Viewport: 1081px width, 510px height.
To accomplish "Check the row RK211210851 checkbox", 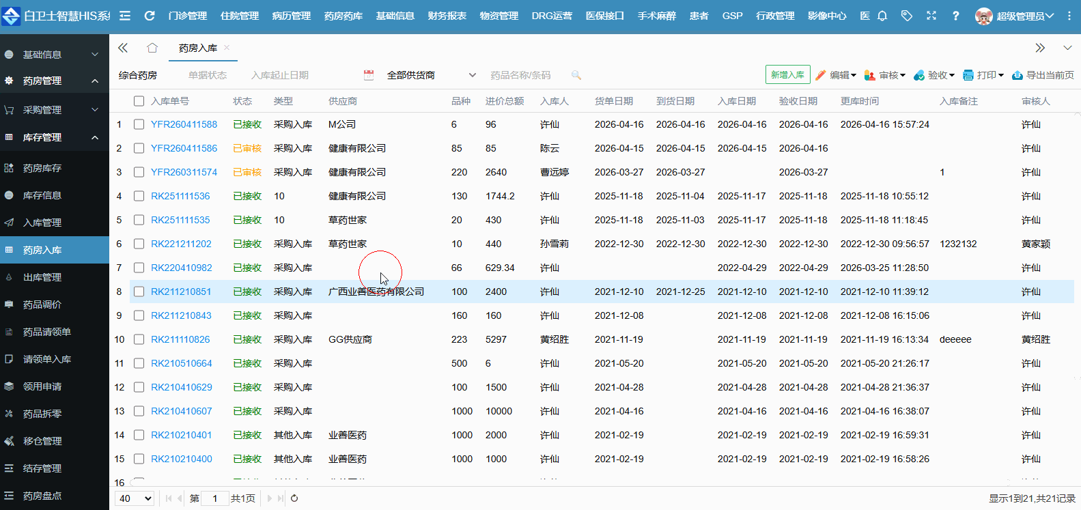I will (x=139, y=292).
